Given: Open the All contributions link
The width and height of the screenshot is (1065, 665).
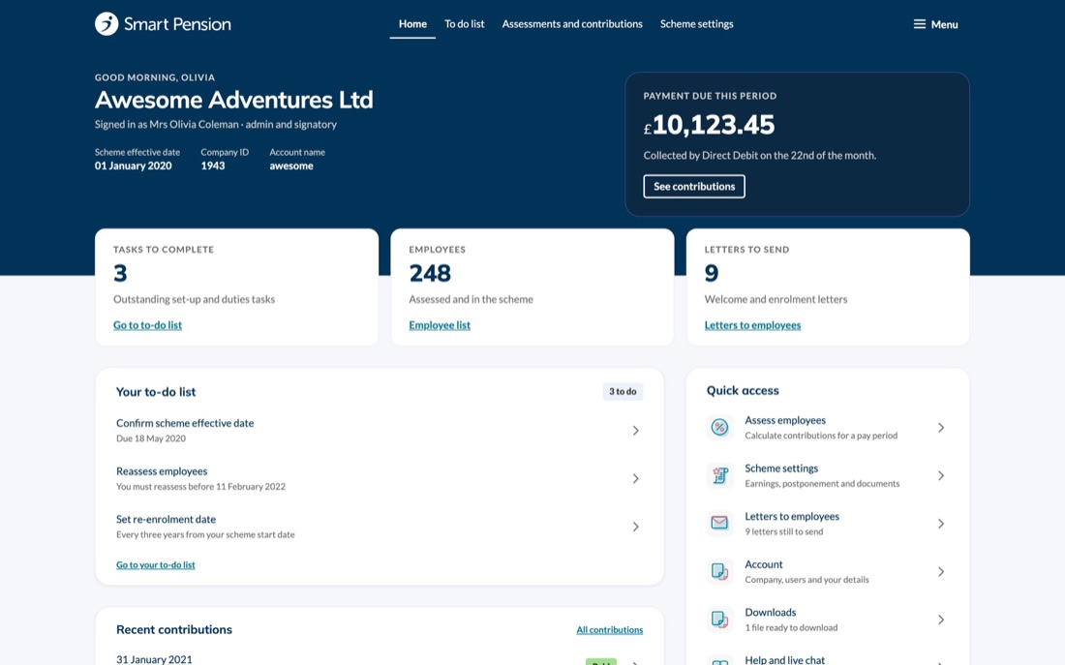Looking at the screenshot, I should [609, 630].
